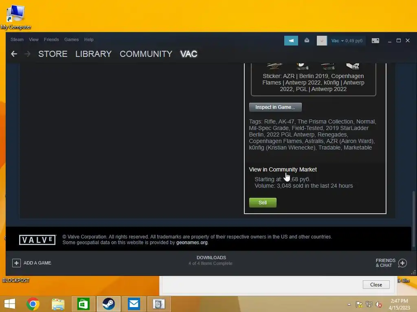This screenshot has width=417, height=312.
Task: Open Friends & Chat icon
Action: [402, 263]
